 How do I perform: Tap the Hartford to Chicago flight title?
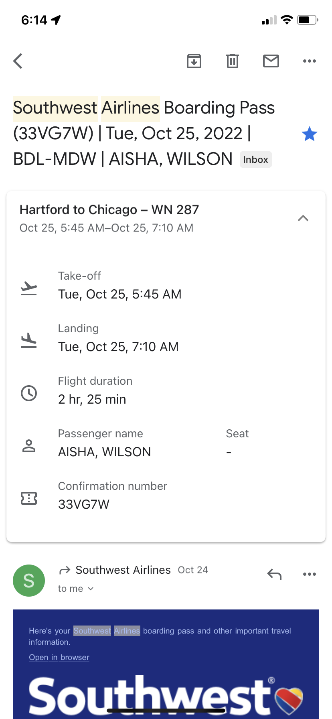(x=109, y=210)
